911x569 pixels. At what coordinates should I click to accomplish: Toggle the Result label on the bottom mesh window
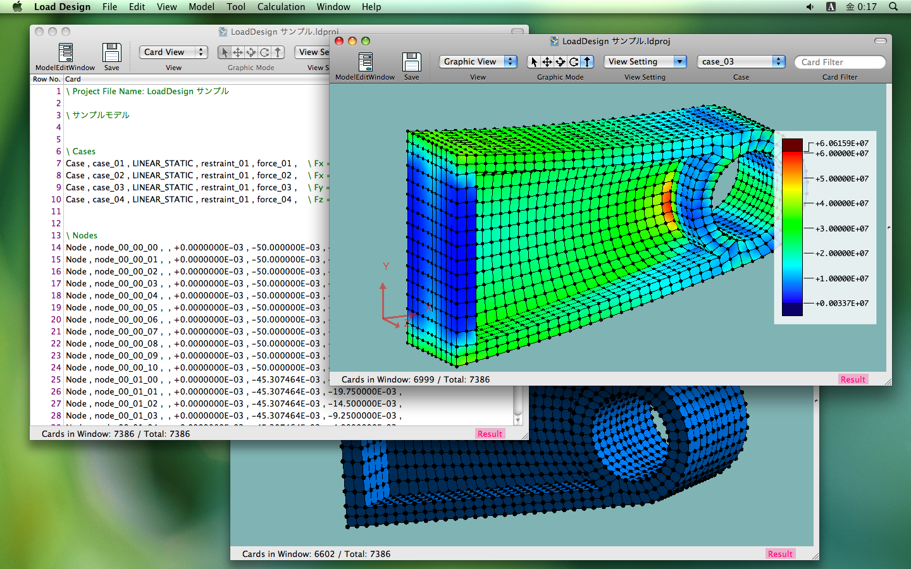pyautogui.click(x=780, y=554)
